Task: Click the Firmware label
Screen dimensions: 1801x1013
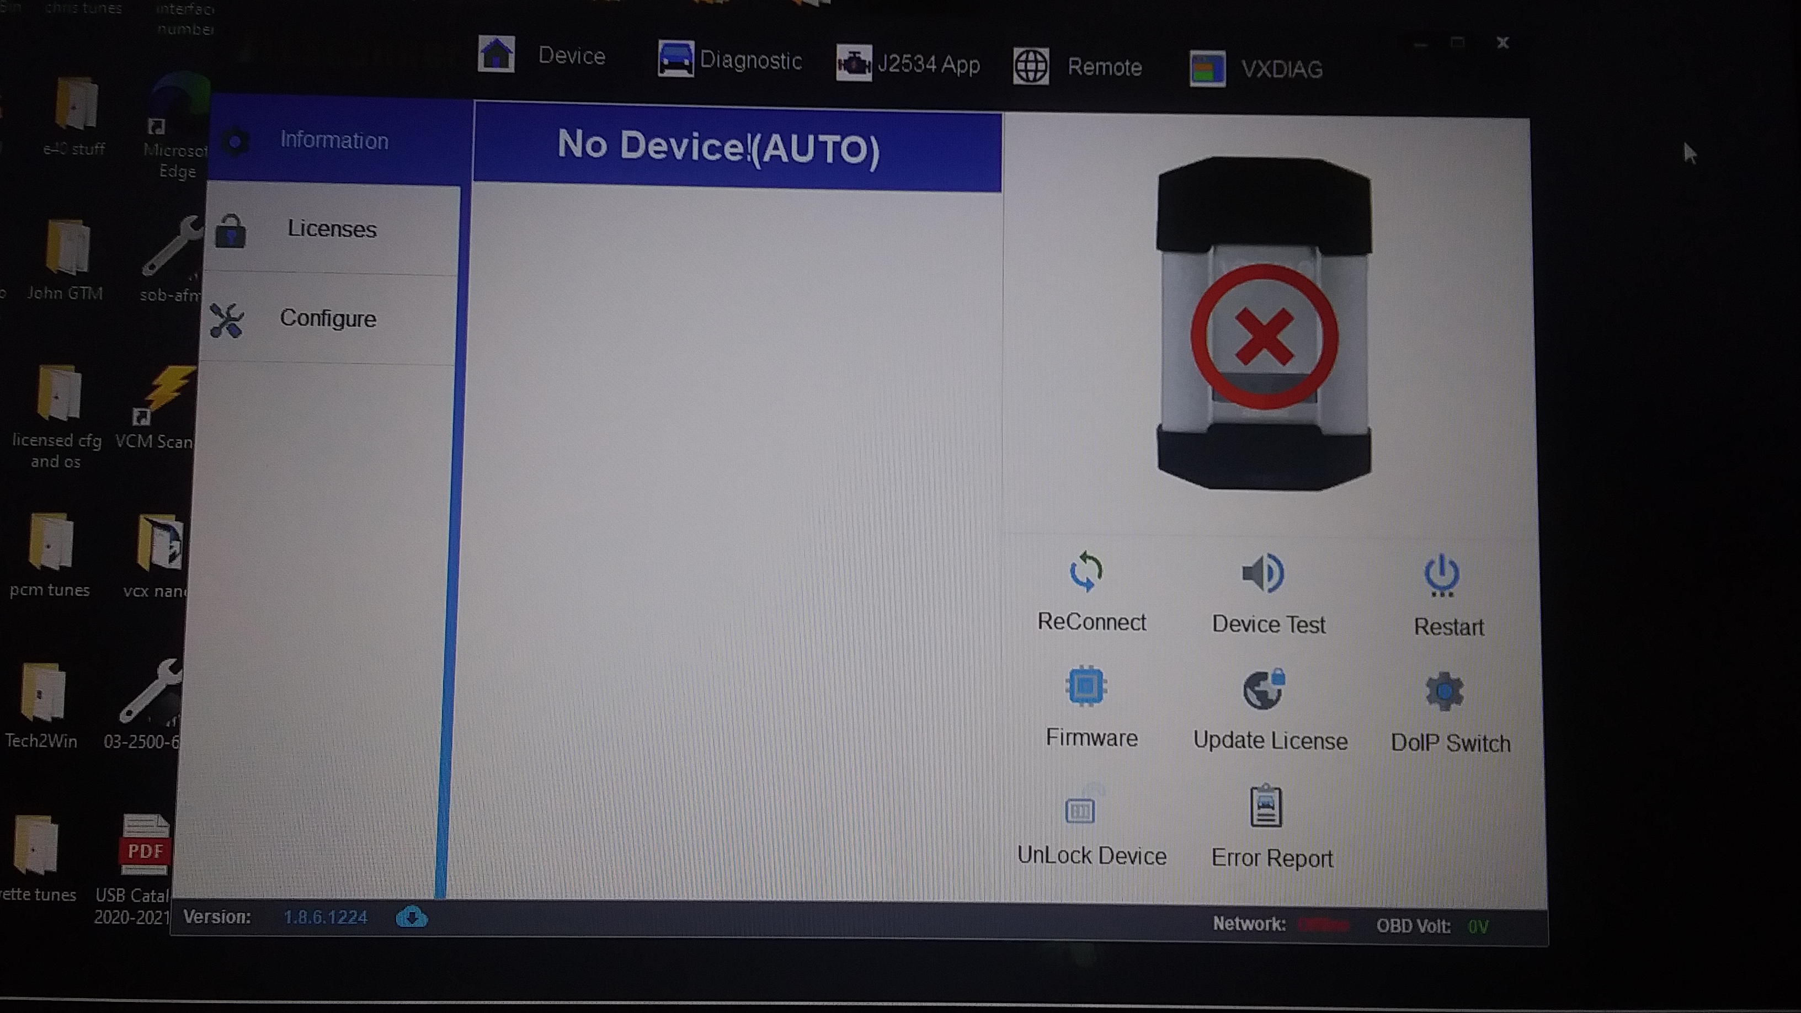Action: click(x=1091, y=738)
